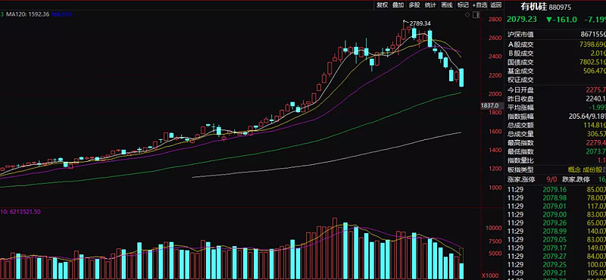
Task: Click the diamond icon above the chart
Action: point(467,14)
